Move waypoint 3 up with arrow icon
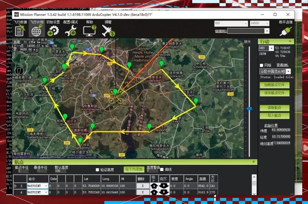The width and height of the screenshot is (308, 204). pos(154,186)
